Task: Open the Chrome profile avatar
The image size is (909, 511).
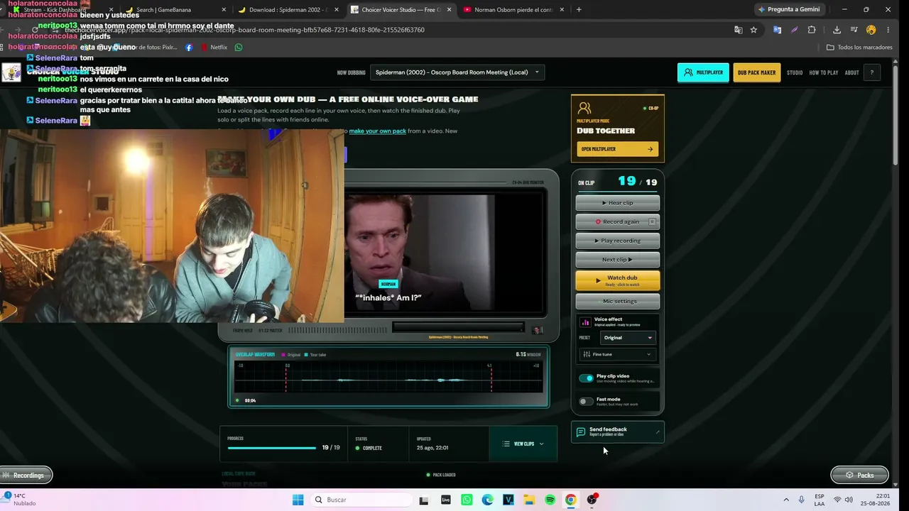Action: pos(871,30)
